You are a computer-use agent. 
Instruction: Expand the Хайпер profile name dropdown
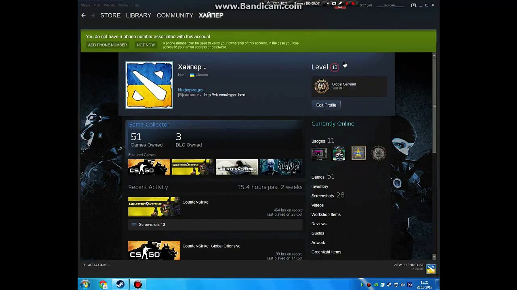click(205, 68)
